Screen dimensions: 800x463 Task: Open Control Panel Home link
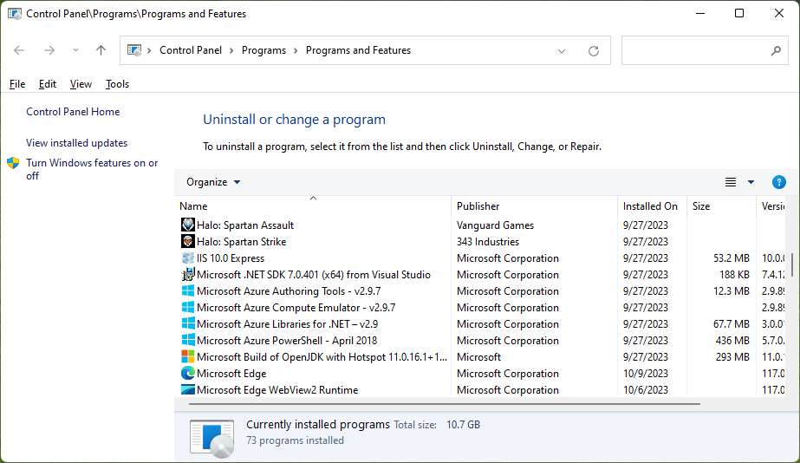coord(73,111)
